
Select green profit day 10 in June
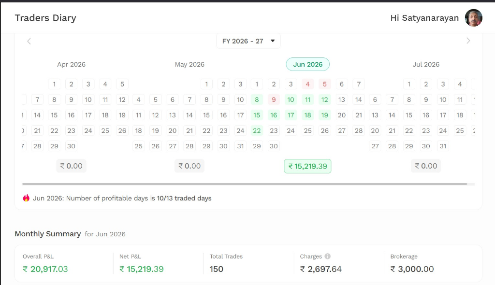pyautogui.click(x=291, y=100)
